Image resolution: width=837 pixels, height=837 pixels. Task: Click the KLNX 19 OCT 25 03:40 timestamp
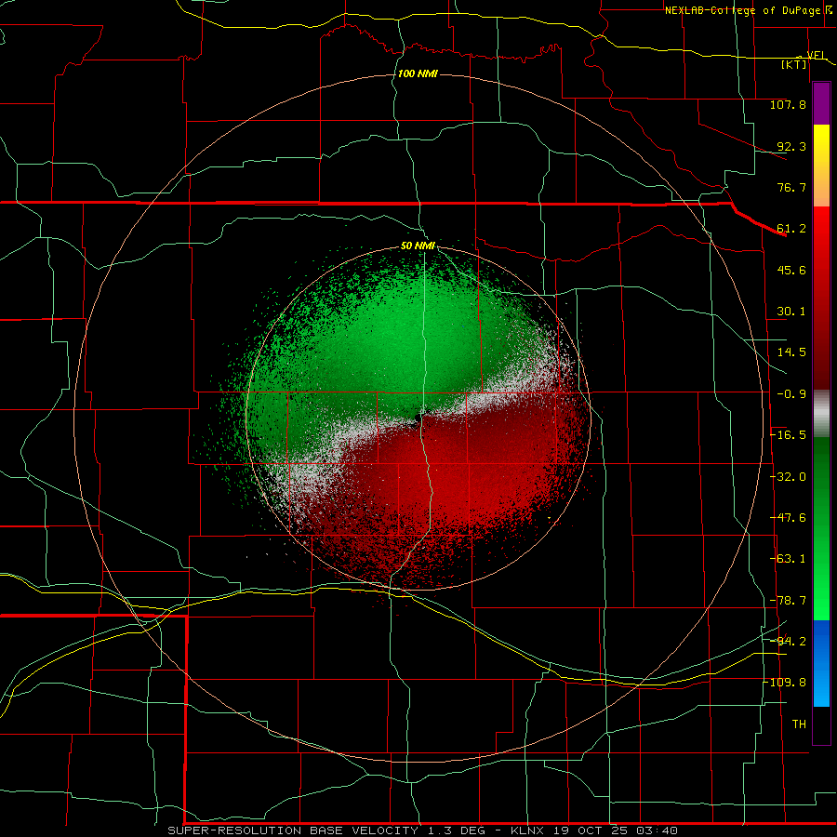(594, 830)
